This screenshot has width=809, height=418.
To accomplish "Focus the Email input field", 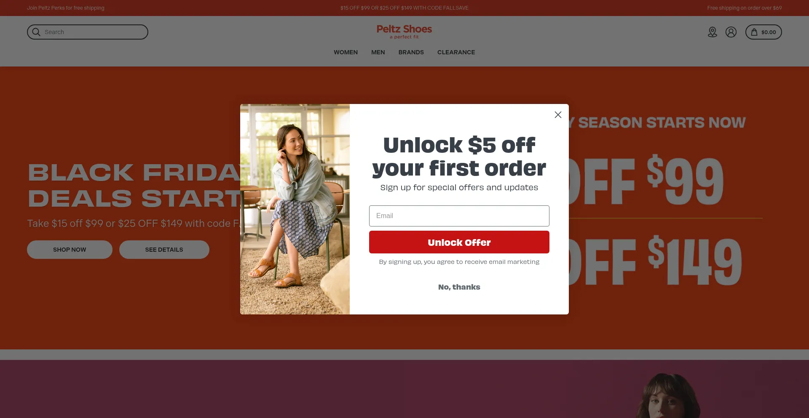I will 459,216.
